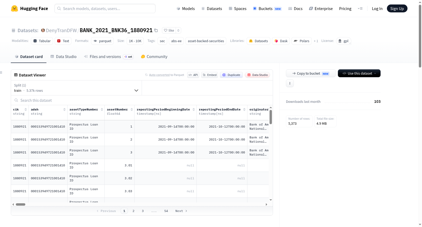Open the Use this dataset dropdown
422x227 pixels.
359,73
